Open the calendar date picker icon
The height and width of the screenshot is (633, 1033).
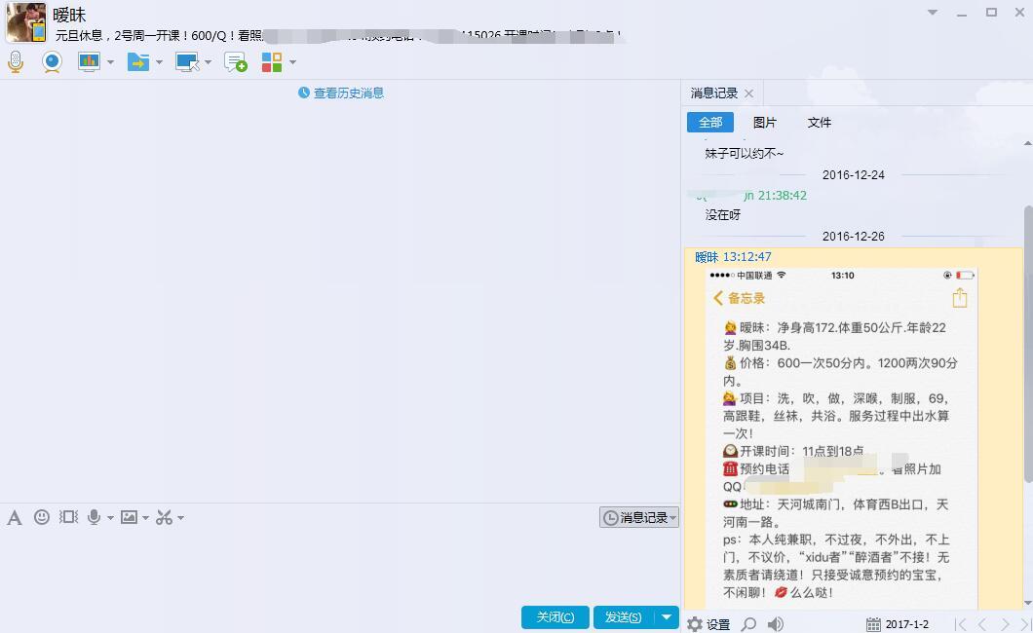point(873,624)
